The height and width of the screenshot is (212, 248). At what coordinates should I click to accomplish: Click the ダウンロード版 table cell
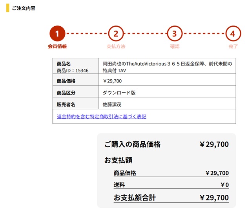tap(119, 93)
